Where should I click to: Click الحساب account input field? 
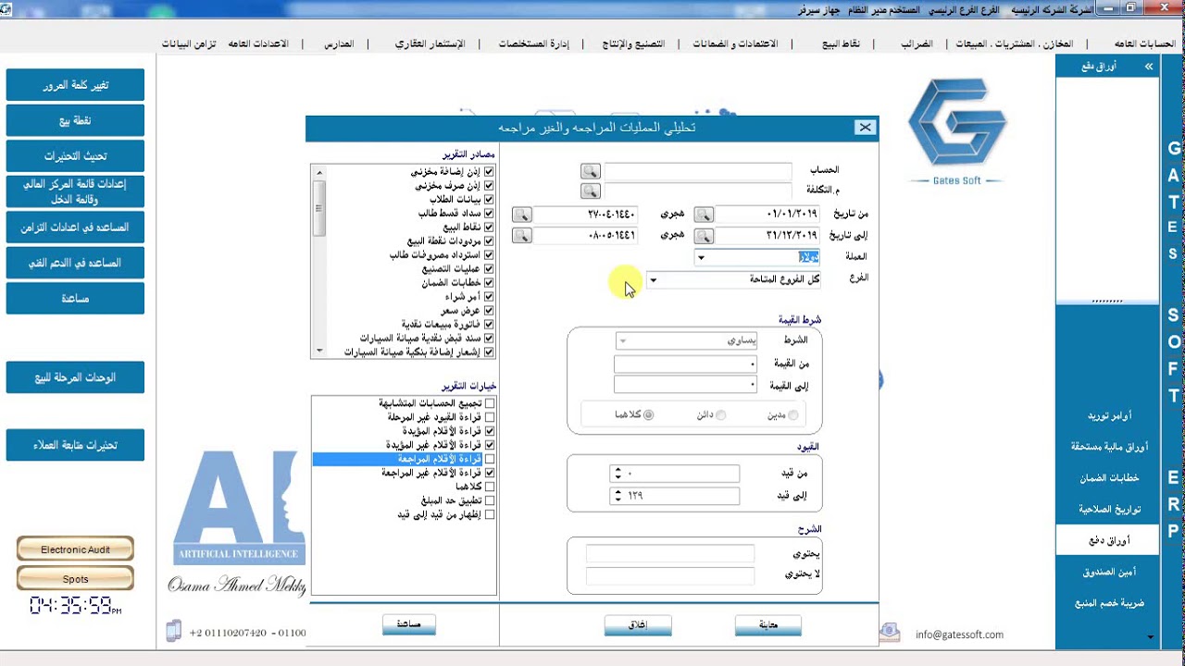click(698, 171)
